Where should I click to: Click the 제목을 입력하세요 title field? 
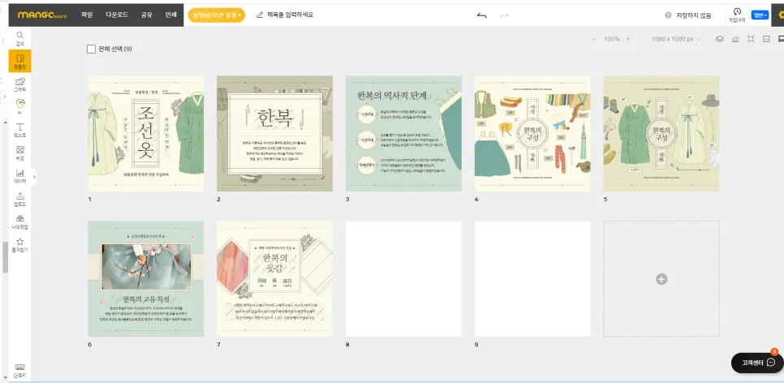(290, 15)
